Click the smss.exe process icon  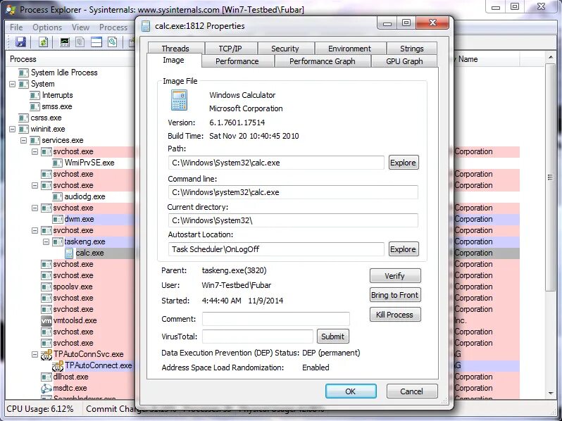coord(35,106)
